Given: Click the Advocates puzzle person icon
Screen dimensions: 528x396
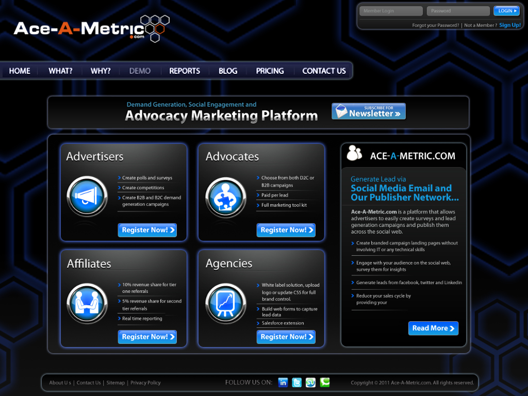Looking at the screenshot, I should point(226,197).
